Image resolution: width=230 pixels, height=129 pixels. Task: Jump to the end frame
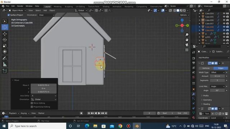pos(106,113)
